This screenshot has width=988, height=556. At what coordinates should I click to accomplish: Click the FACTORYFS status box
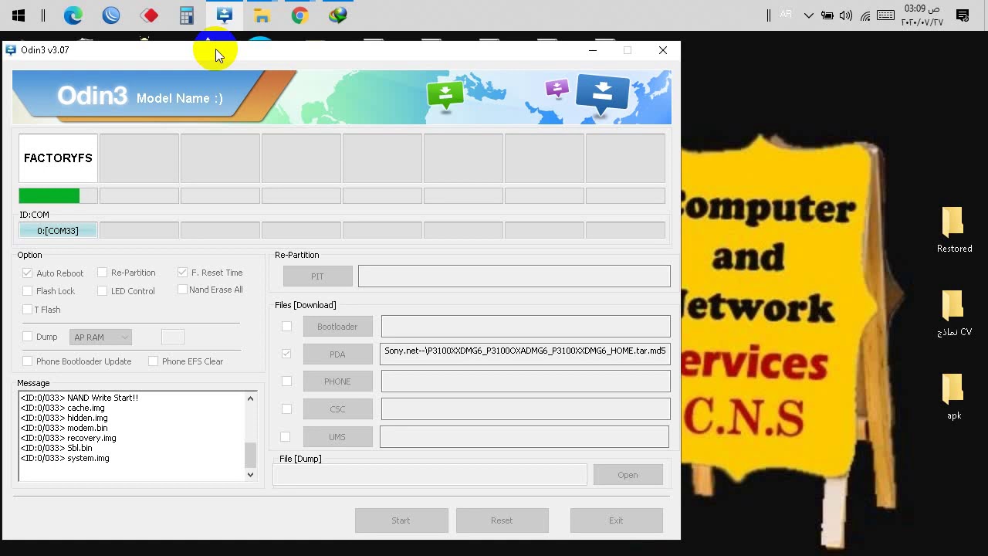pyautogui.click(x=58, y=158)
